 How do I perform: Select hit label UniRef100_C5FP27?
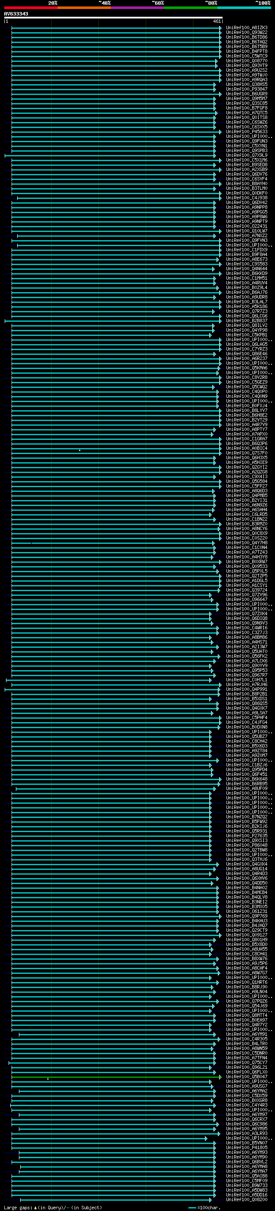click(247, 486)
